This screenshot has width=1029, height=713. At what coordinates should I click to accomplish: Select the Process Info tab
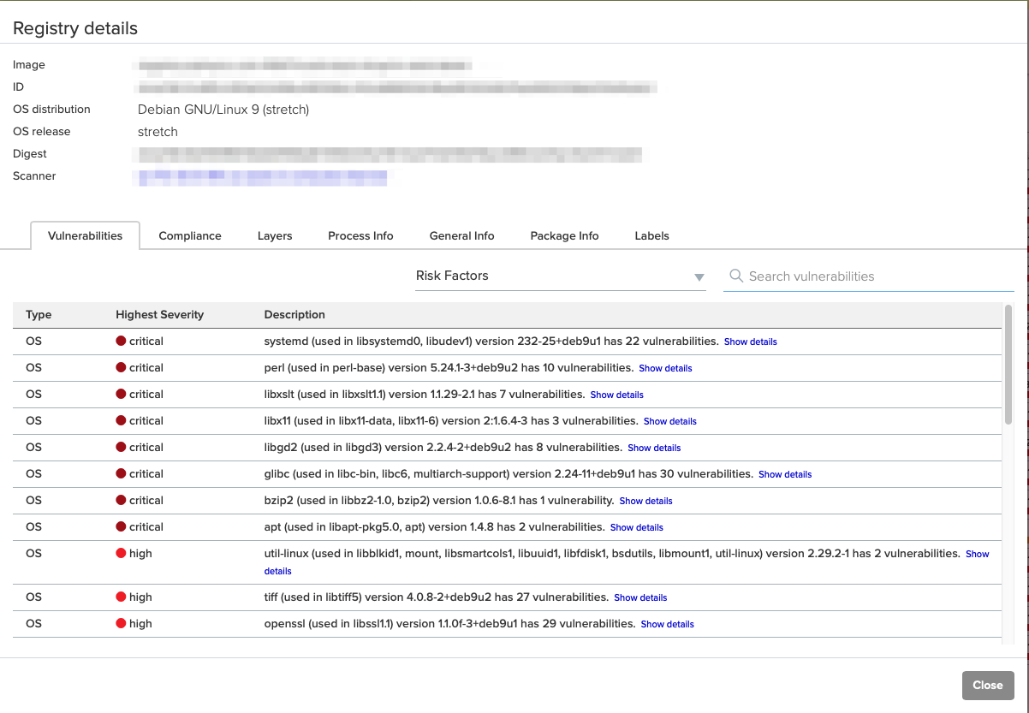point(360,235)
